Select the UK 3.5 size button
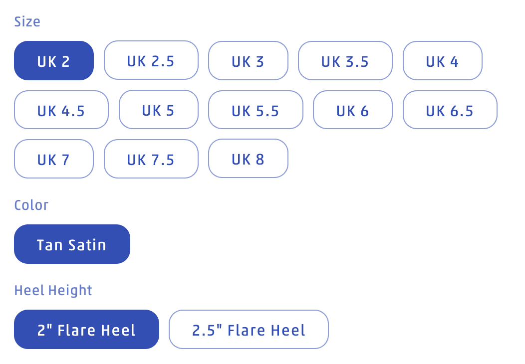 coord(345,61)
